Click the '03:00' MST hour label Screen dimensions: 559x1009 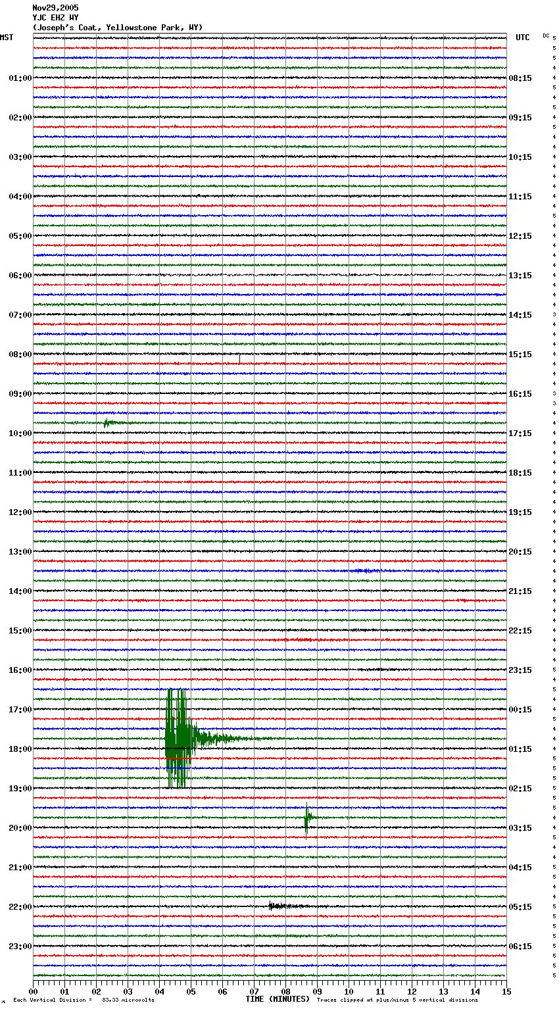[20, 157]
